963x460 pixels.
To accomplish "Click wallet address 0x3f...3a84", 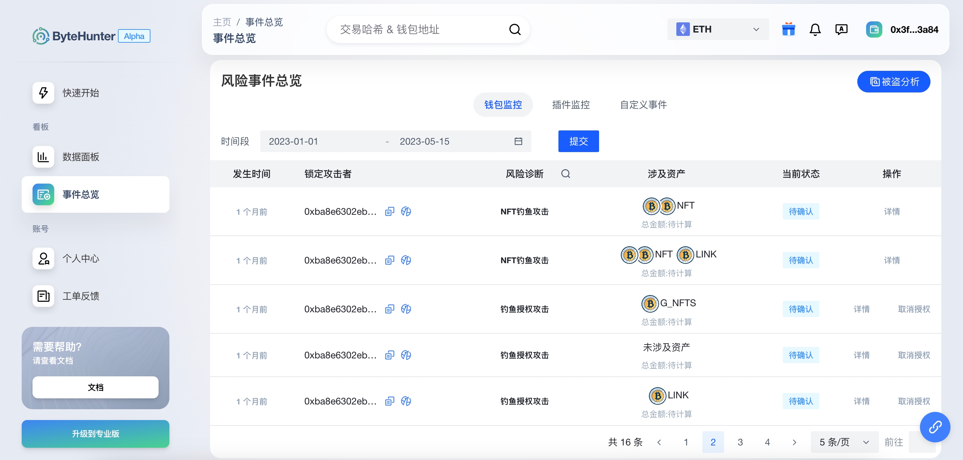I will pyautogui.click(x=914, y=29).
